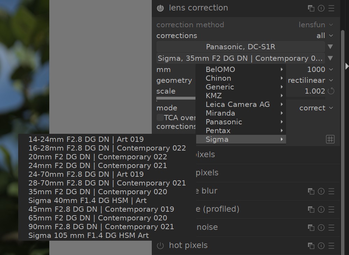Open lens correction presets menu

331,8
